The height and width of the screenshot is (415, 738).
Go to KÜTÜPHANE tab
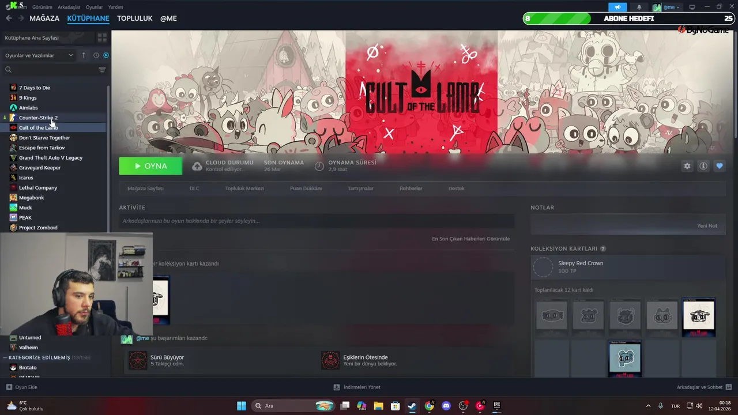click(x=88, y=18)
